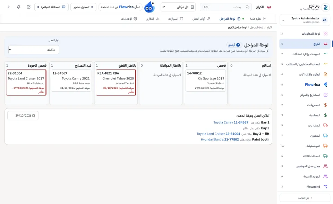The width and height of the screenshot is (333, 204).
Task: Switch to السيارات tab
Action: pos(176,19)
